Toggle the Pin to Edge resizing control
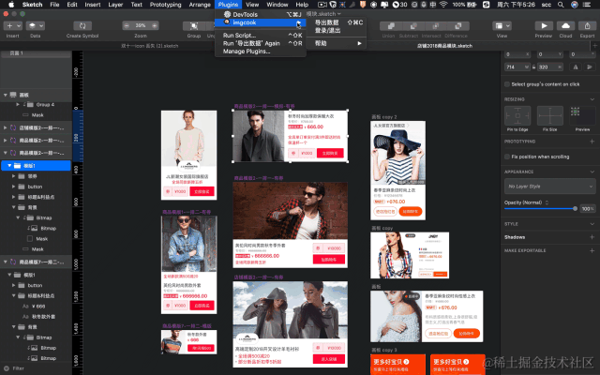 point(517,115)
